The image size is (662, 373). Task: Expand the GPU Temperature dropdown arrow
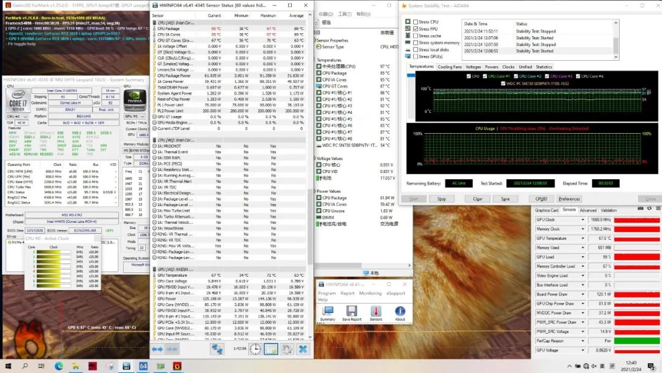[582, 238]
